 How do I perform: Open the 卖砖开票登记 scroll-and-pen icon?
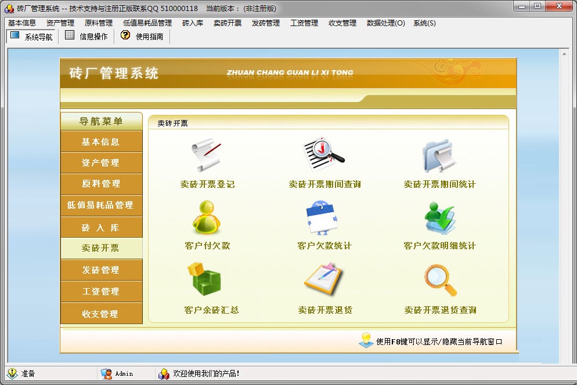(x=207, y=155)
